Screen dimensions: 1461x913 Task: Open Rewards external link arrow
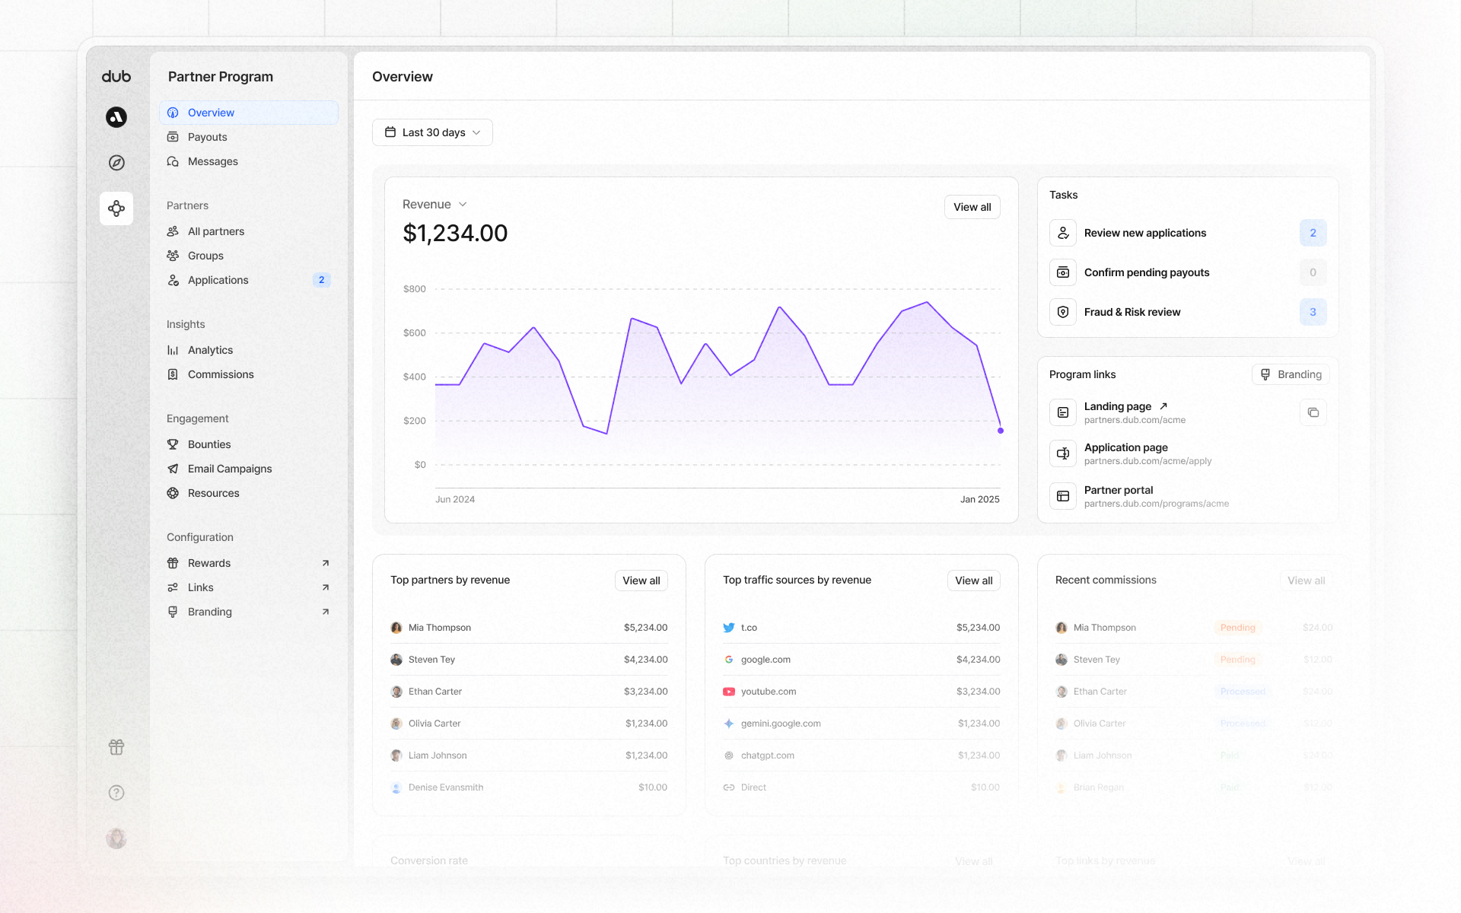click(326, 563)
